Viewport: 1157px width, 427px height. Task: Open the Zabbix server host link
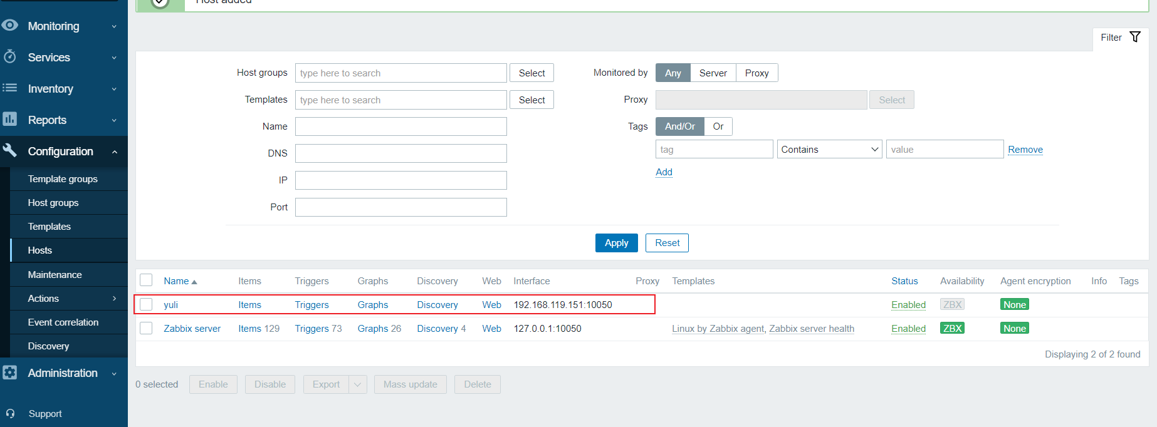[x=192, y=329]
